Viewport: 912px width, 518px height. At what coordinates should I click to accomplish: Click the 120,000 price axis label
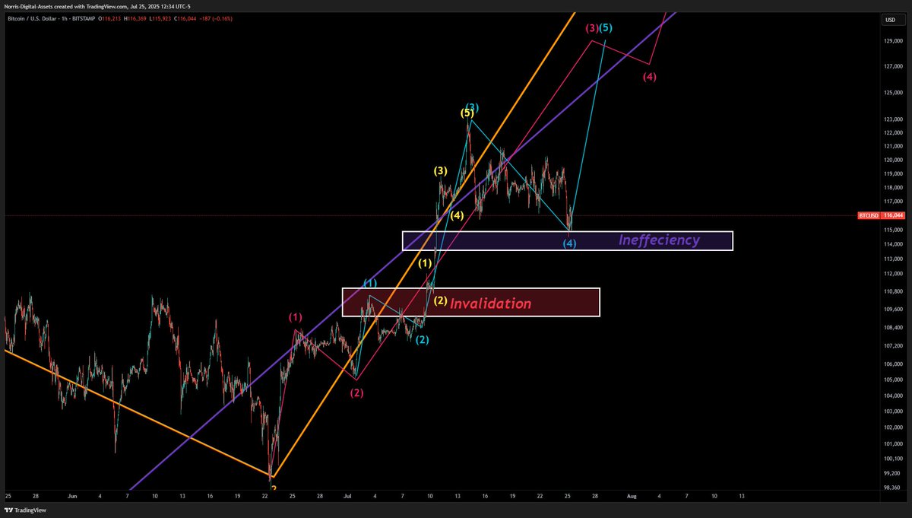(x=893, y=160)
